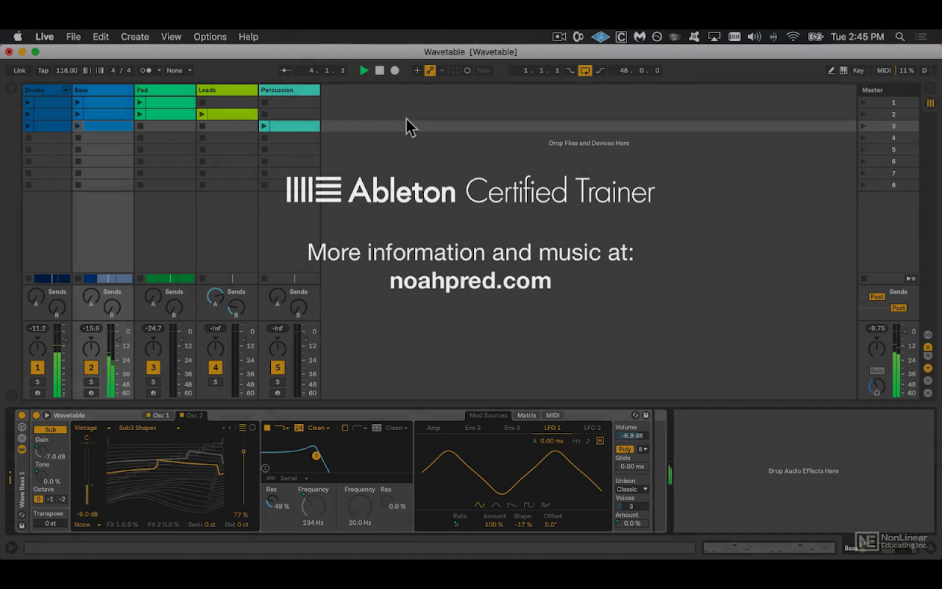Toggle the Draw Mode pencil icon
The image size is (942, 589).
(x=831, y=71)
